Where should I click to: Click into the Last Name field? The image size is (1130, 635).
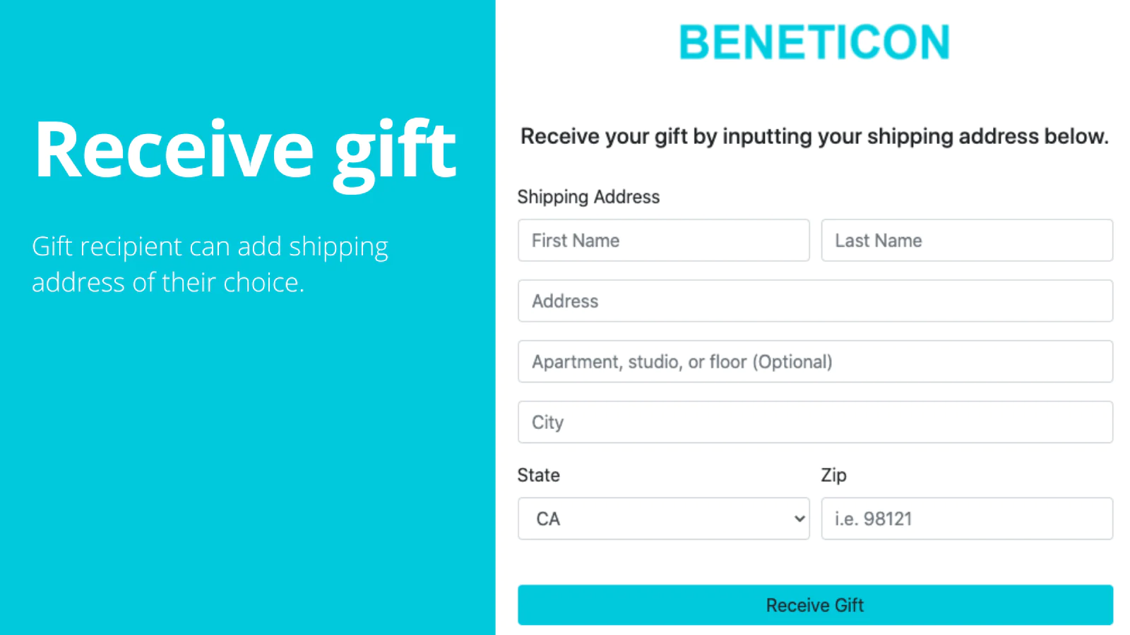(x=966, y=241)
